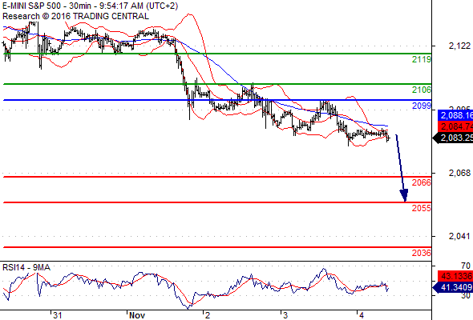Click the 2 date axis label
This screenshot has height=320, width=473.
208,315
